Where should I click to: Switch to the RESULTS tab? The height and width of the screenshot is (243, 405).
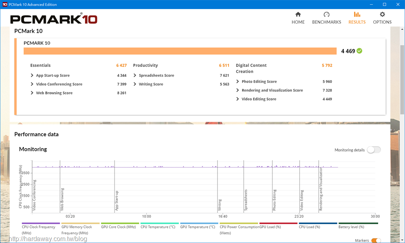(357, 18)
